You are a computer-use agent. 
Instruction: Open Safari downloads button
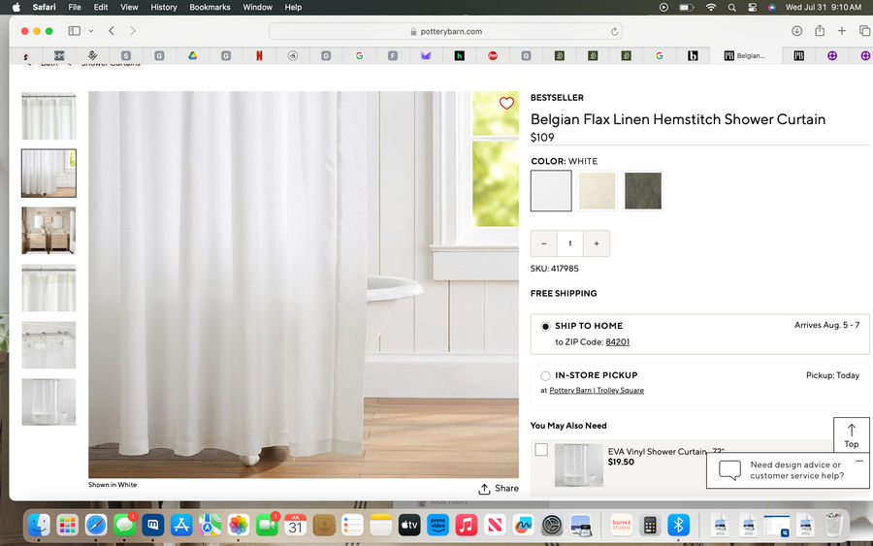point(796,31)
